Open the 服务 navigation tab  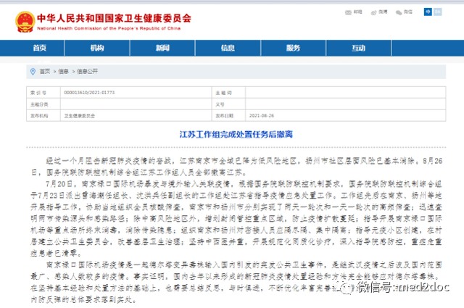(x=293, y=48)
